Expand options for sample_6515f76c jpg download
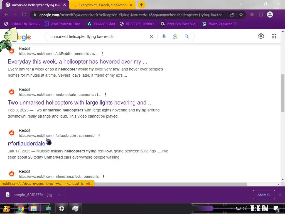Image resolution: width=285 pixels, height=214 pixels. pyautogui.click(x=59, y=195)
